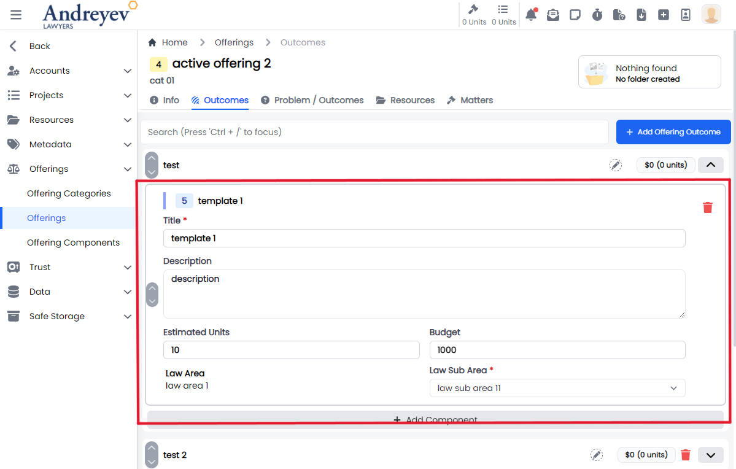Open the user avatar in top bar
This screenshot has width=736, height=469.
point(711,14)
